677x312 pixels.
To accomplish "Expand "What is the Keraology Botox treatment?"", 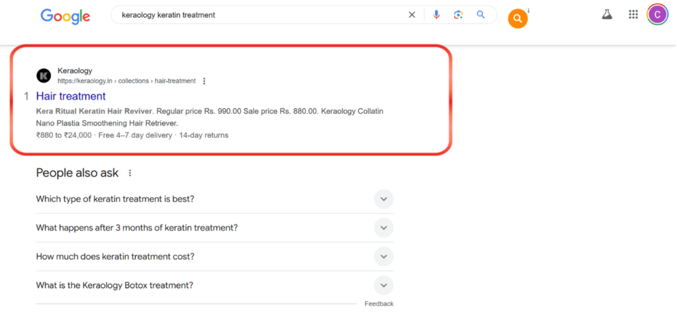I will (215, 285).
